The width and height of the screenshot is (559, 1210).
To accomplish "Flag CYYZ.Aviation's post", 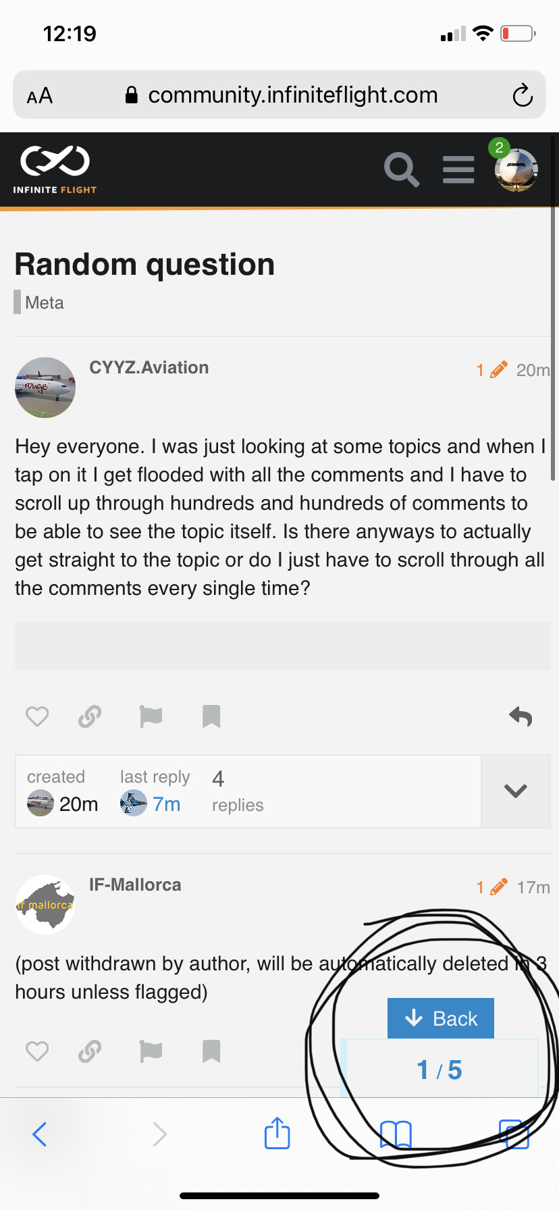I will tap(151, 716).
